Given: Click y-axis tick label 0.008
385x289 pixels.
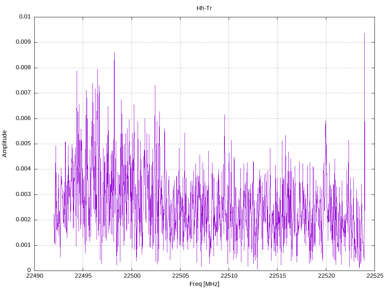Looking at the screenshot, I should (x=23, y=67).
